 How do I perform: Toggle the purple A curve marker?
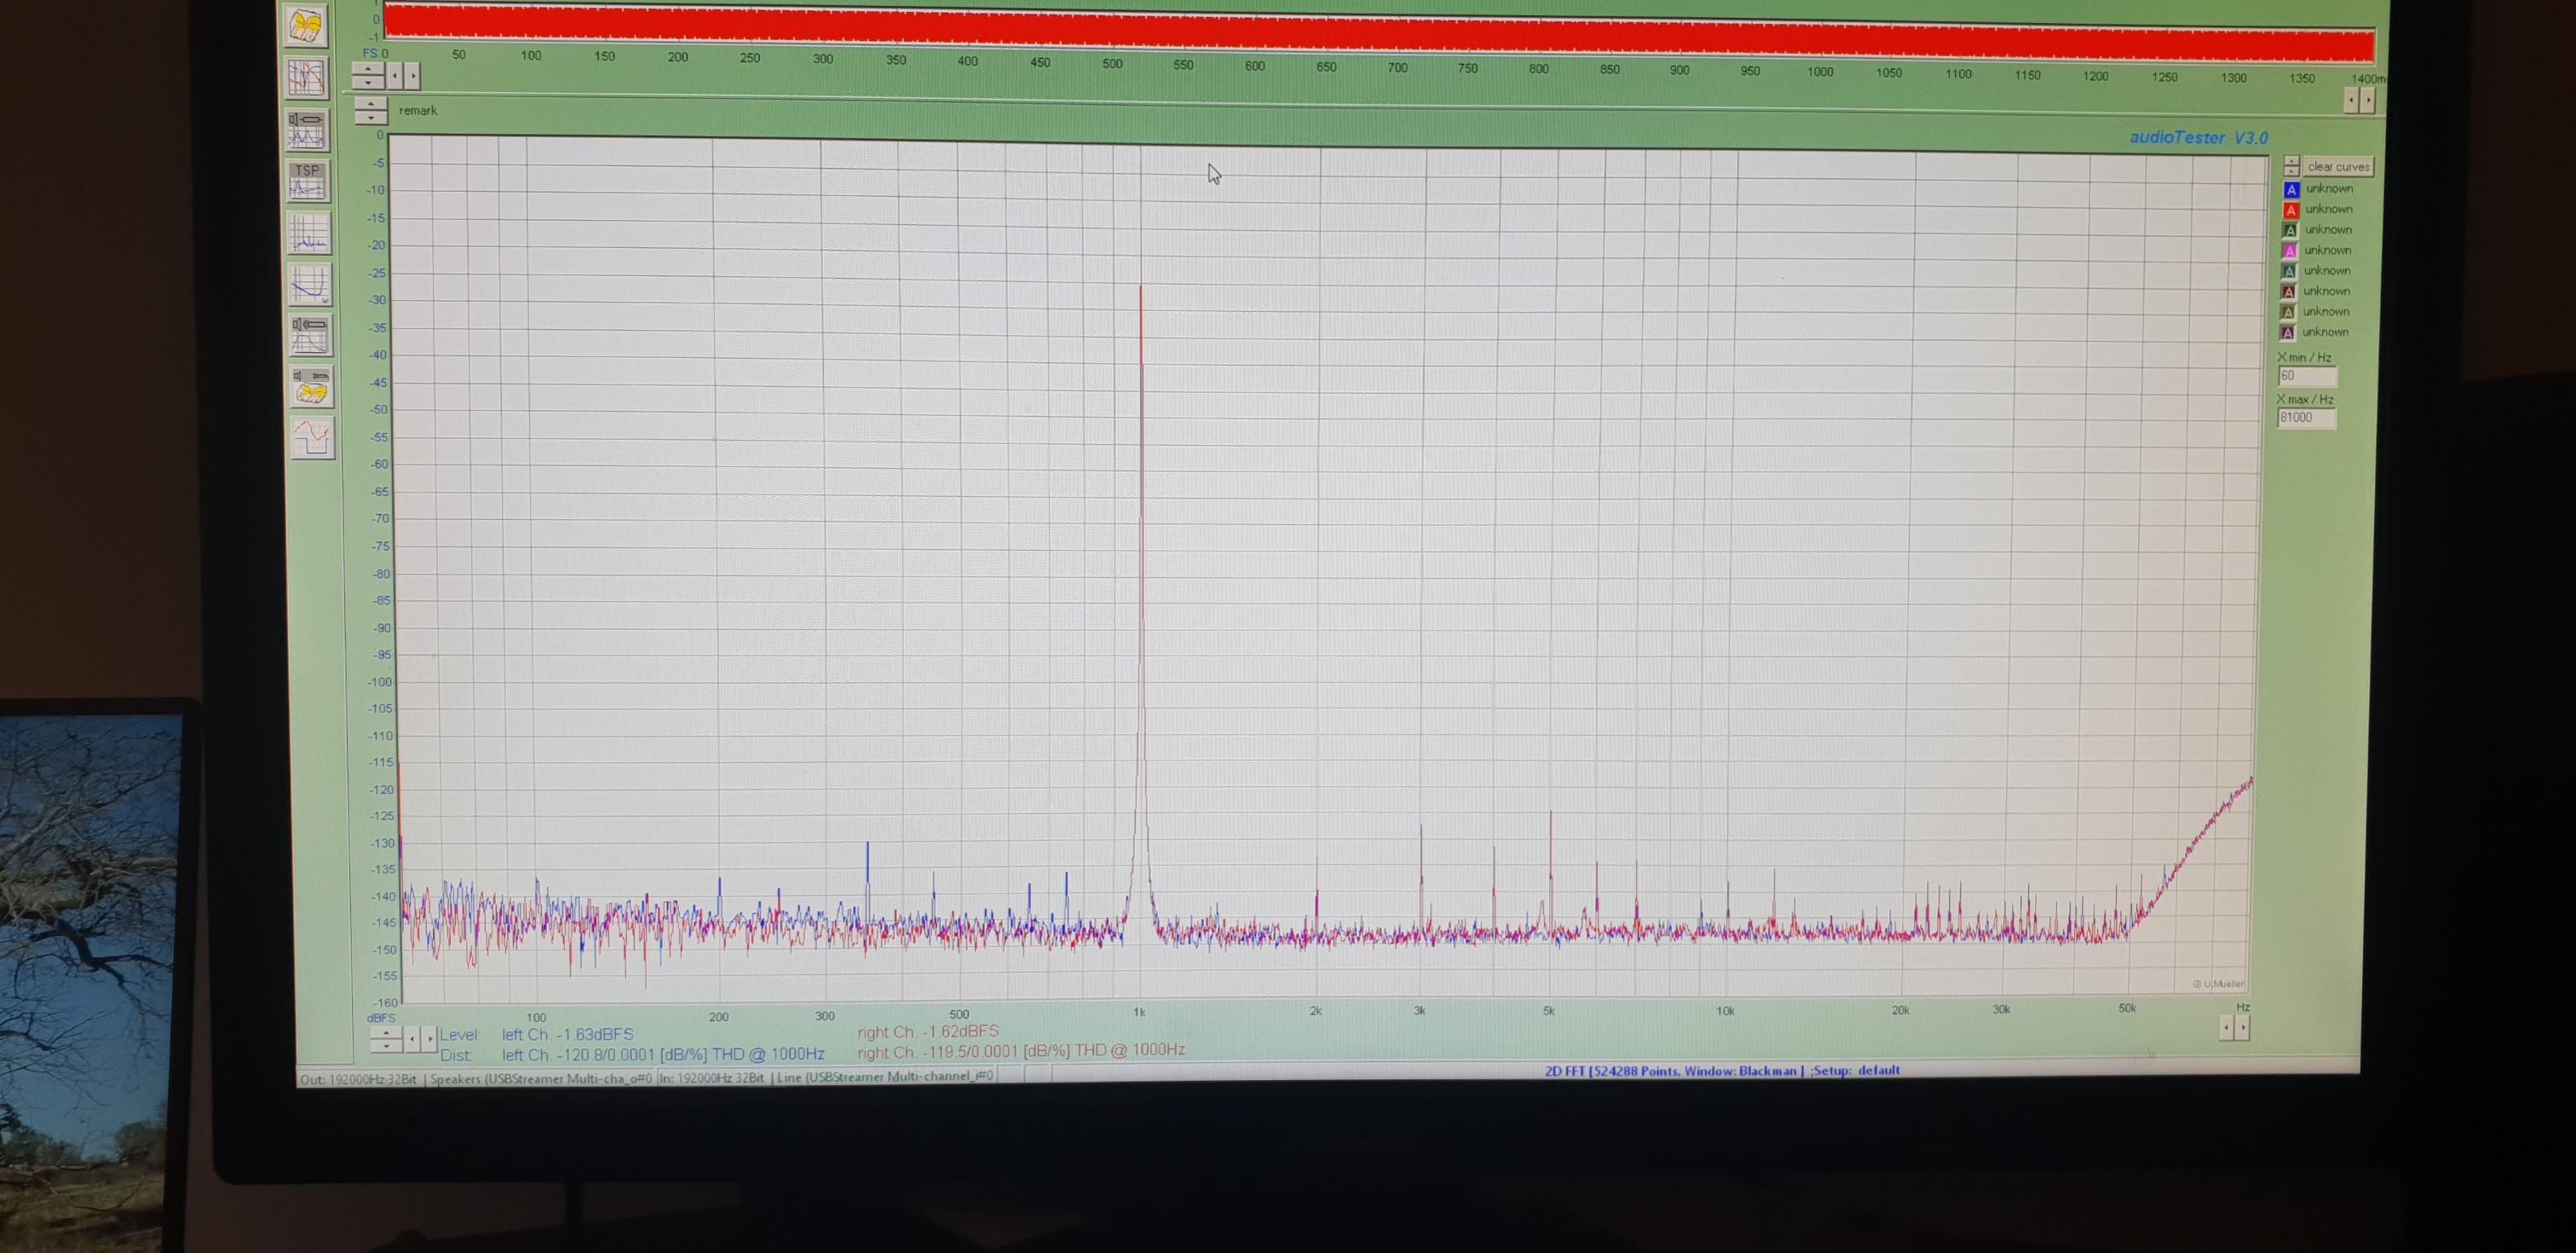(2288, 333)
